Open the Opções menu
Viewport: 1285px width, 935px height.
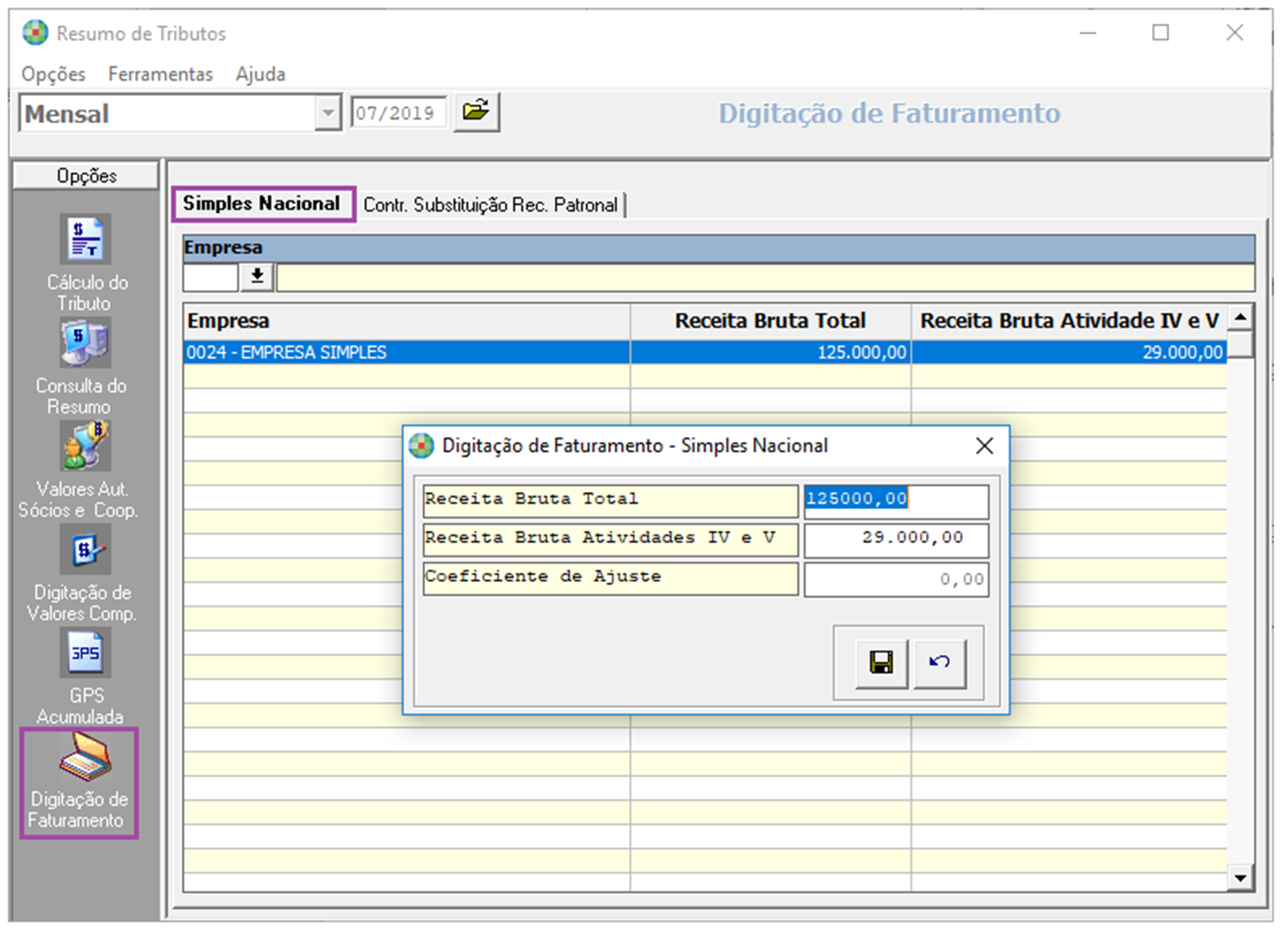point(53,74)
